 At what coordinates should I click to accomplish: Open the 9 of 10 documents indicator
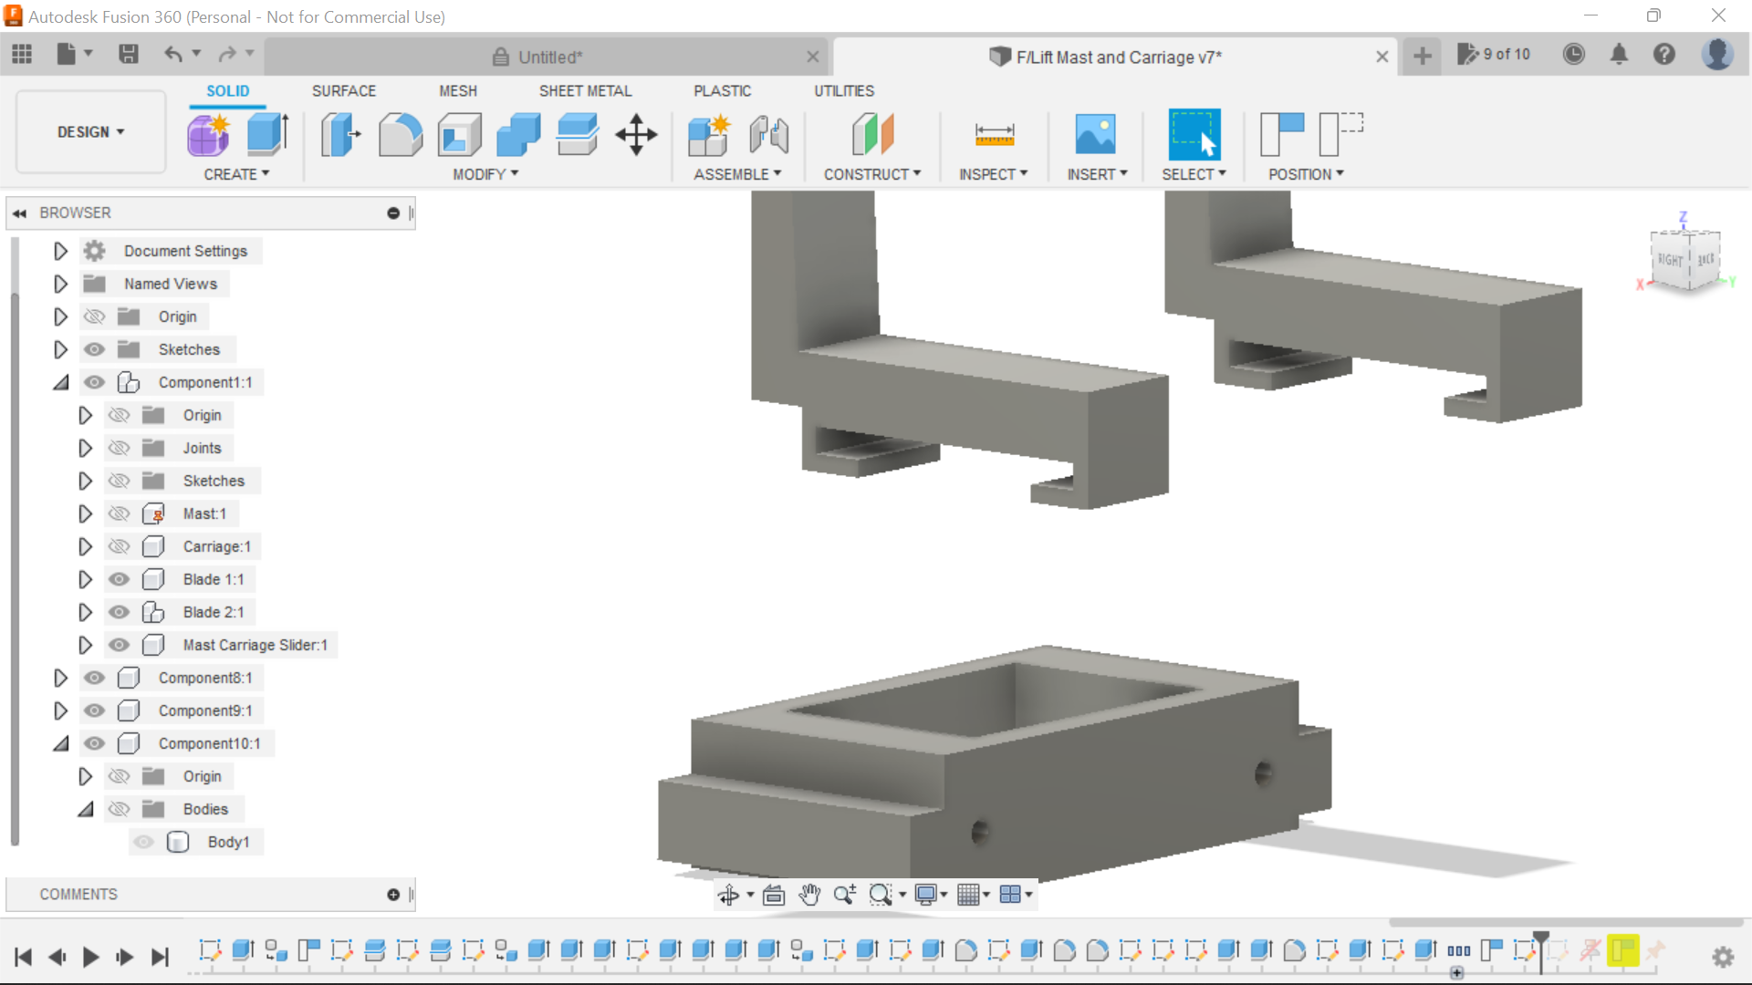pos(1494,54)
